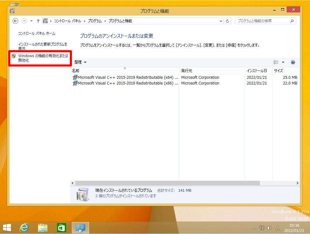Refresh the Programs and Features list
This screenshot has height=234, width=310.
tap(227, 21)
